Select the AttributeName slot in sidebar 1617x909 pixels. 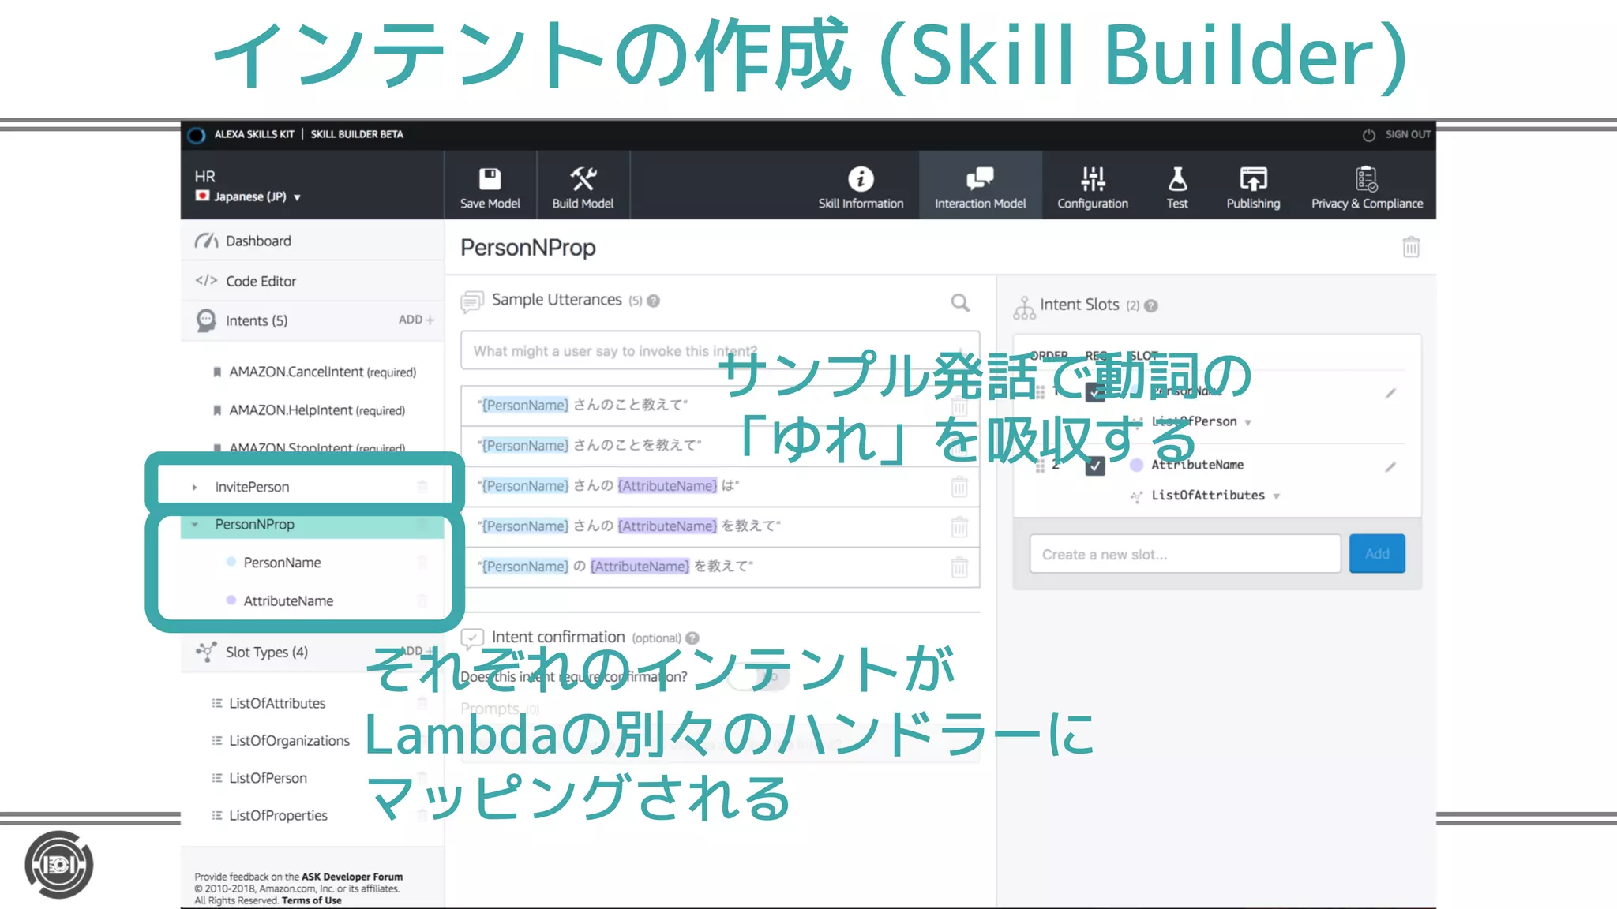pyautogui.click(x=288, y=601)
